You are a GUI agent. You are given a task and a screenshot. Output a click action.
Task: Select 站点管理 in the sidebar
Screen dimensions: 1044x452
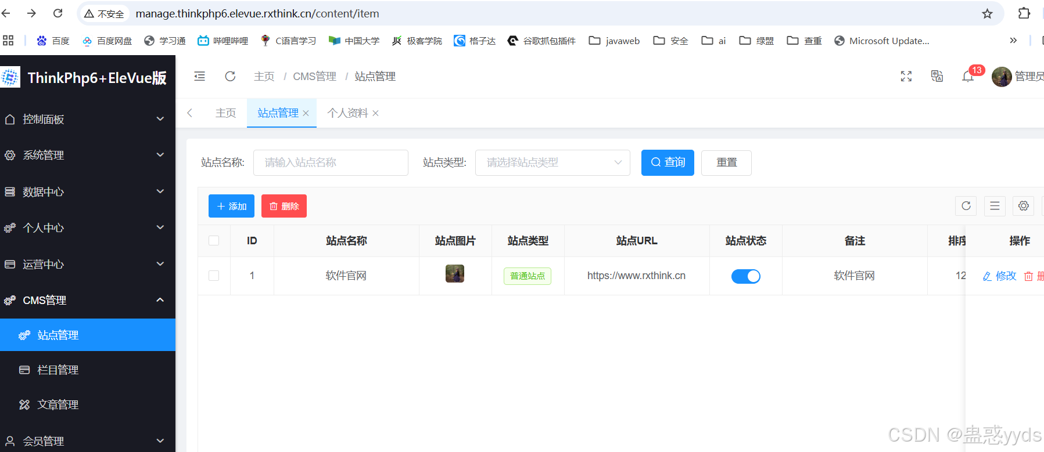coord(88,335)
